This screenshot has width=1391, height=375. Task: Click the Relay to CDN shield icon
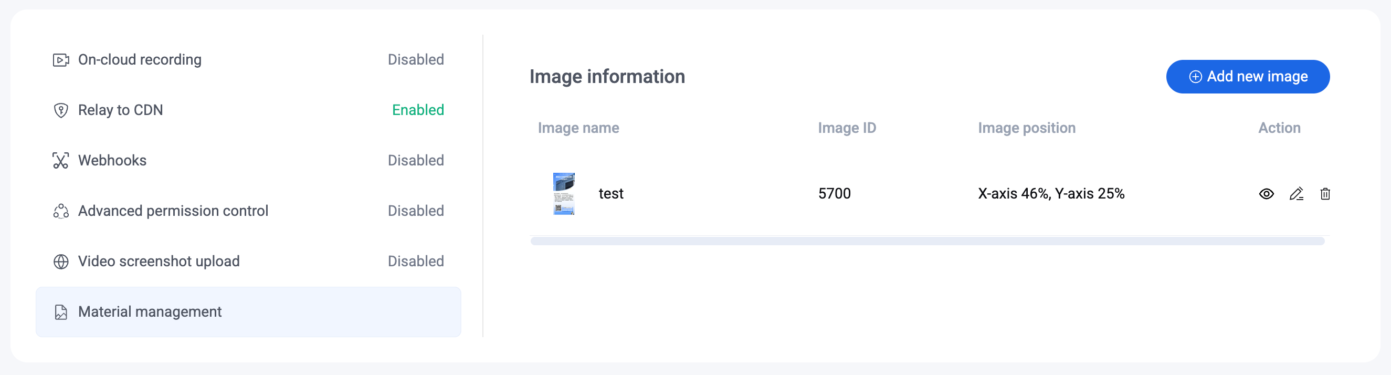coord(60,110)
